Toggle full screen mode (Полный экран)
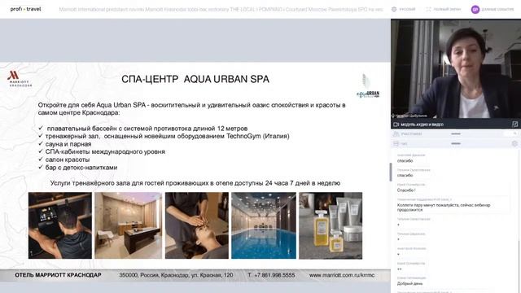Screen dimensions: 521x293 tap(444, 9)
